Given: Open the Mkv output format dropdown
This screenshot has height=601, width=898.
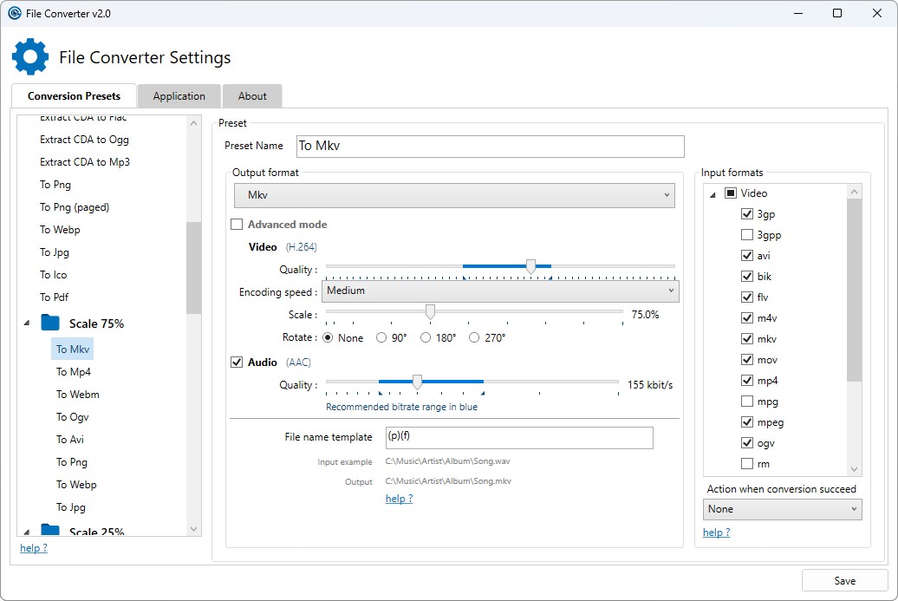Looking at the screenshot, I should pos(455,195).
